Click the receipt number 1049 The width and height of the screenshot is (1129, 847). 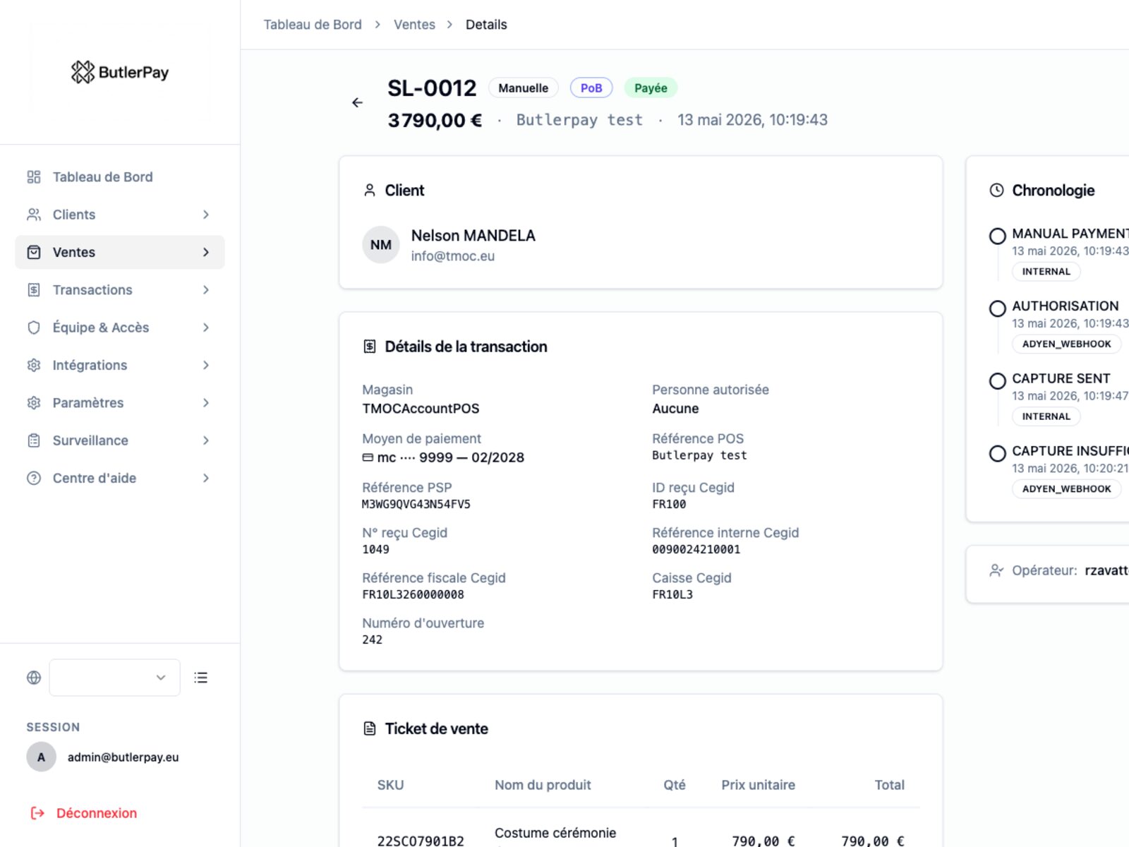(x=375, y=550)
